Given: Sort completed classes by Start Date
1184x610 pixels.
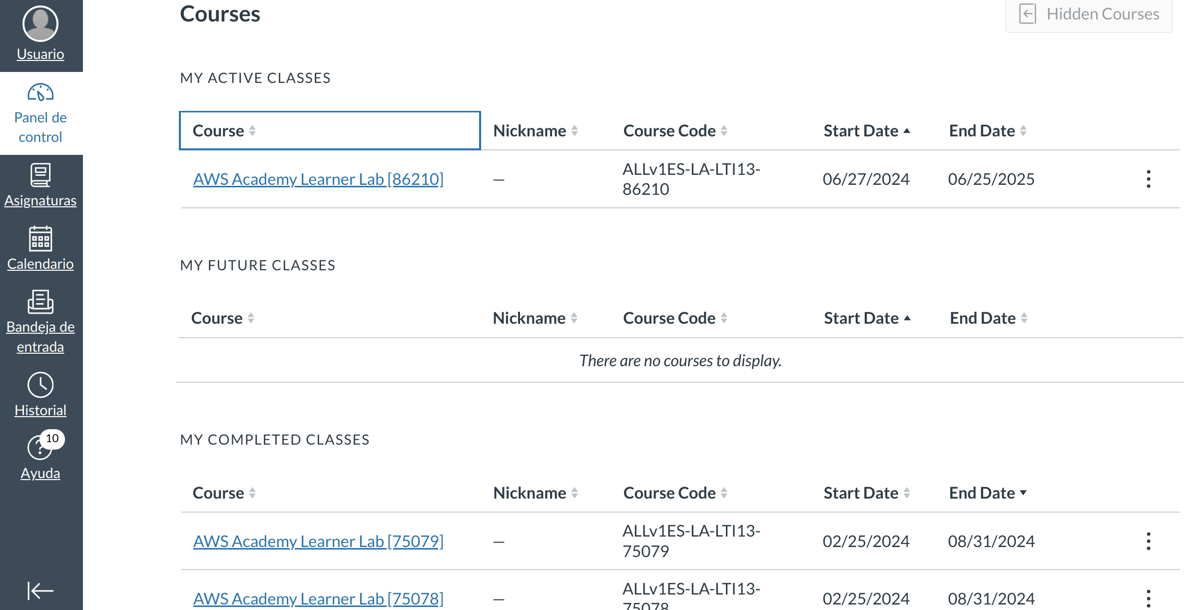Looking at the screenshot, I should point(867,493).
